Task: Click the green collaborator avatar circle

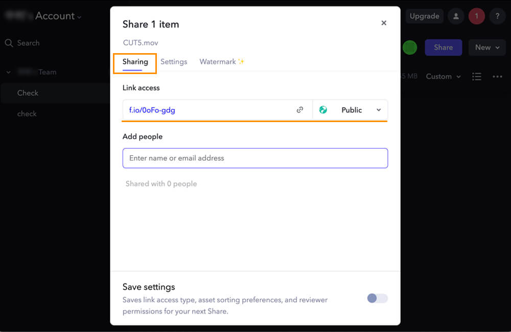Action: point(409,48)
